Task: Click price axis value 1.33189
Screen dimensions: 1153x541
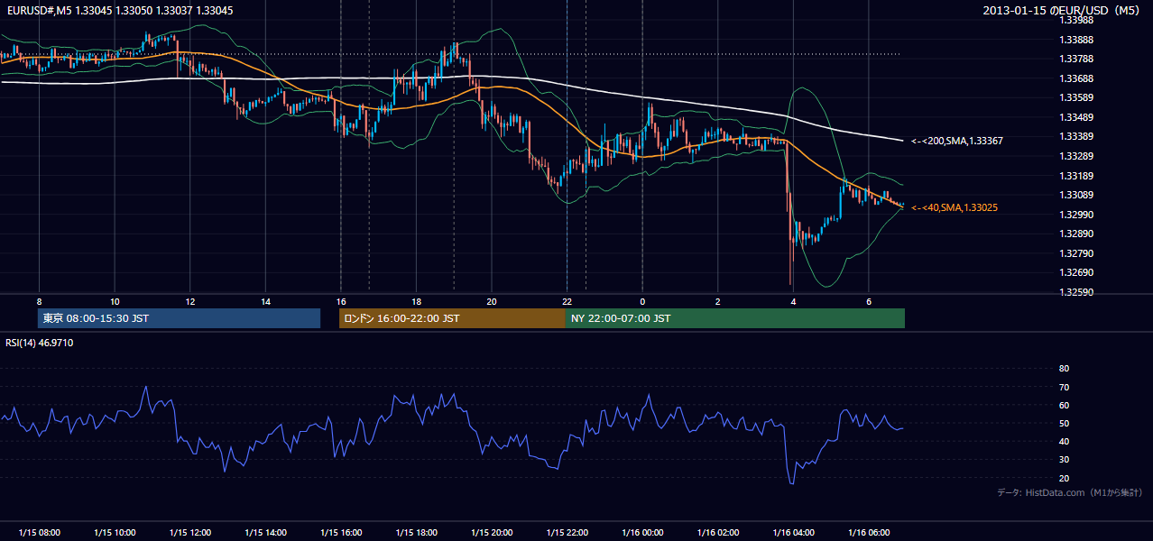Action: click(1076, 176)
